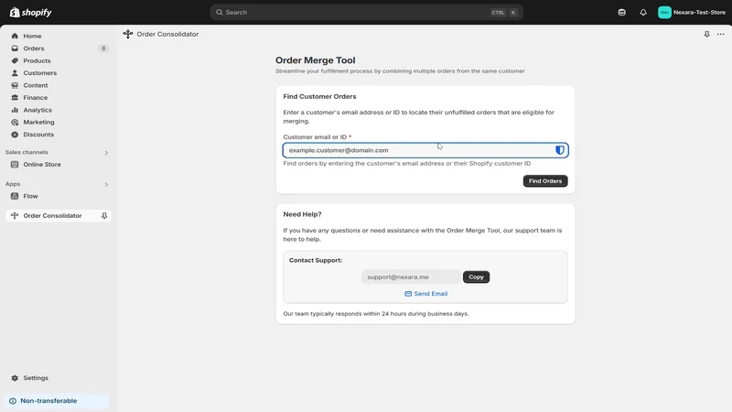The width and height of the screenshot is (732, 412).
Task: Click the Flow app icon
Action: [x=15, y=196]
